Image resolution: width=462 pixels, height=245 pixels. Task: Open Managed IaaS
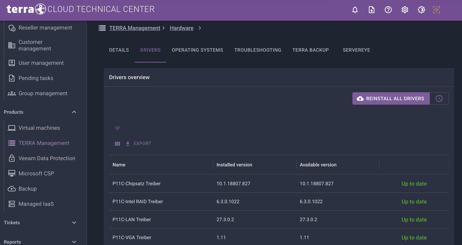(x=36, y=204)
